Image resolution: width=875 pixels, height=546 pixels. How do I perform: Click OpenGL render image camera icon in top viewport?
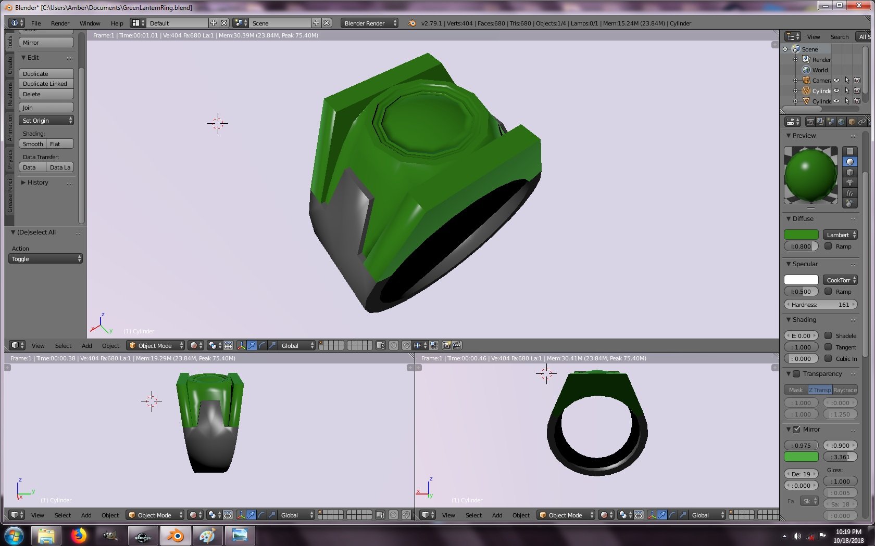446,345
